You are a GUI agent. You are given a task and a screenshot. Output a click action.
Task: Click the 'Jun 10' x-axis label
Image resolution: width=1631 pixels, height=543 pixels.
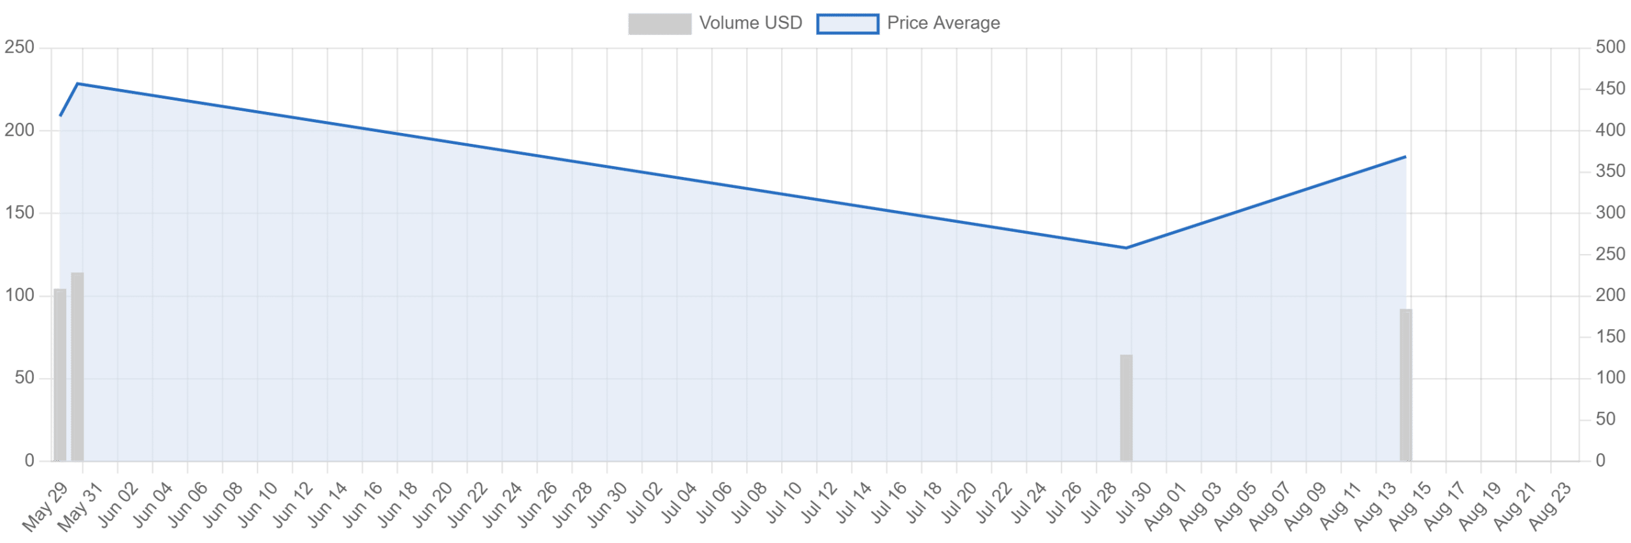(x=259, y=505)
